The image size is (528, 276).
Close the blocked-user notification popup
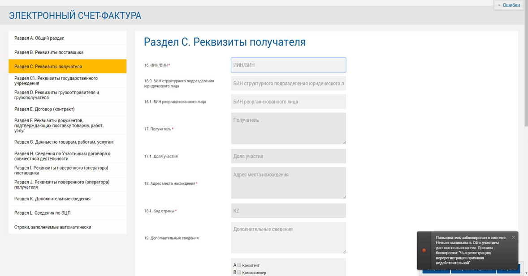click(x=513, y=238)
